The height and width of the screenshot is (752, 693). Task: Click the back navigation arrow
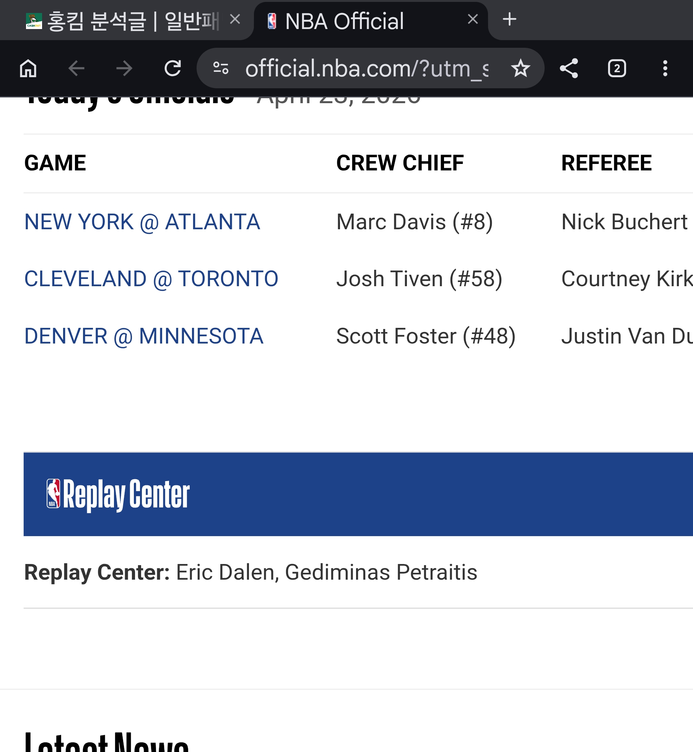point(76,68)
